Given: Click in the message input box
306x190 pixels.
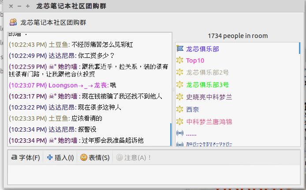Looking at the screenshot, I should click(x=154, y=175).
